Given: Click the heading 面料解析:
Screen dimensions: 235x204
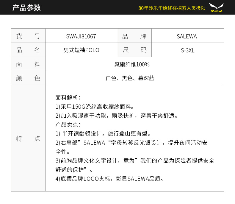Looking at the screenshot, I should point(68,97).
